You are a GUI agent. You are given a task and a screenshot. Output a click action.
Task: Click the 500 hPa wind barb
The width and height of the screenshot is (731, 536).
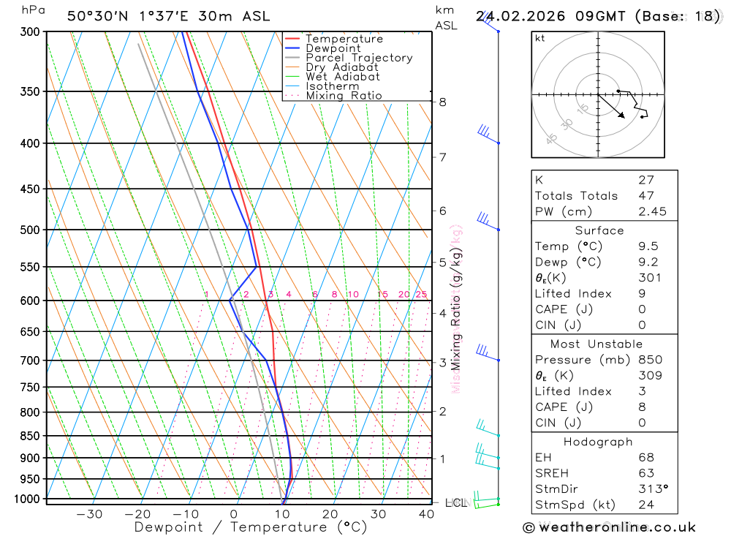click(x=488, y=221)
